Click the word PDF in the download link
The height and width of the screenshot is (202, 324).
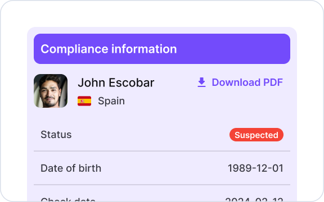tap(273, 82)
